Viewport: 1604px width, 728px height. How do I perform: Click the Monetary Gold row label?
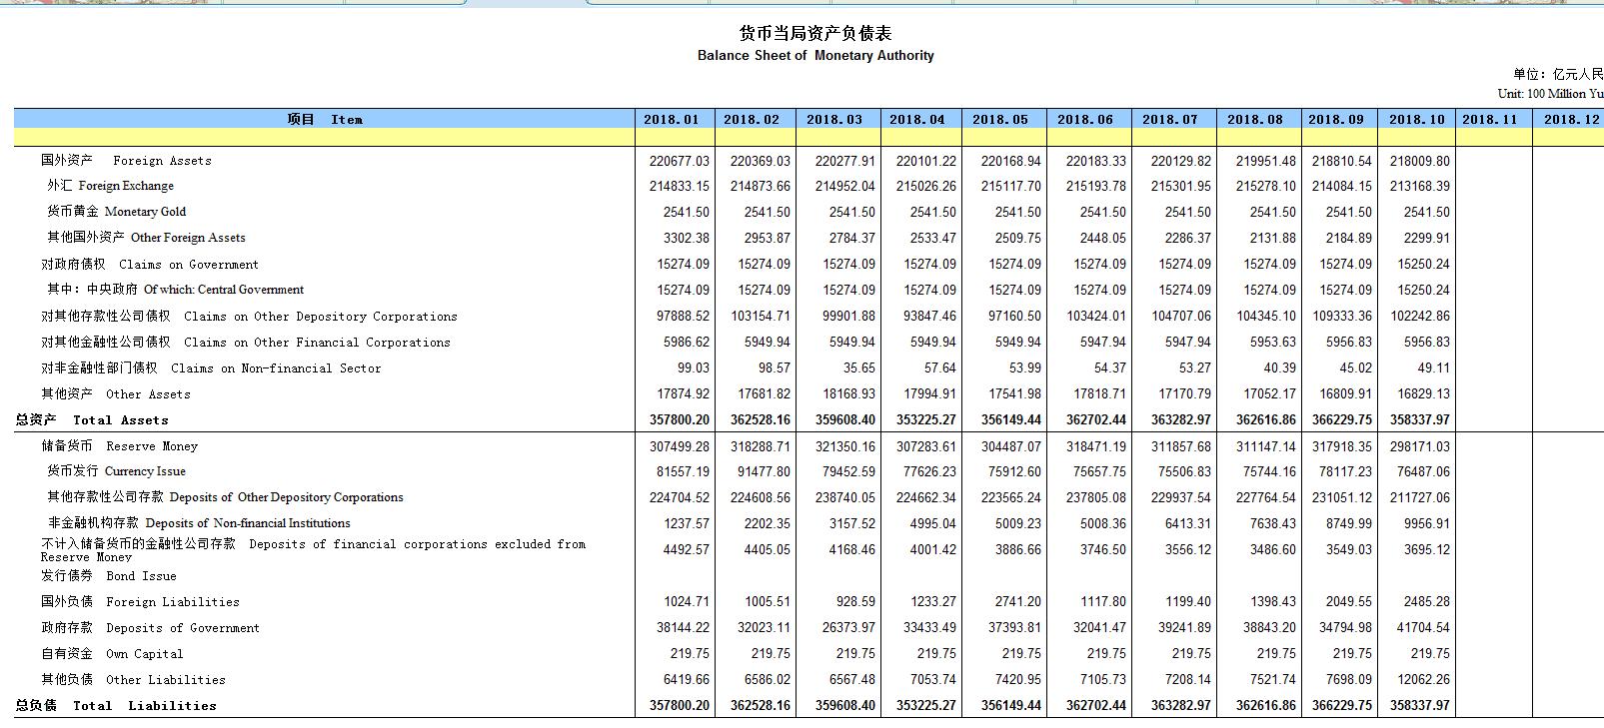[116, 212]
